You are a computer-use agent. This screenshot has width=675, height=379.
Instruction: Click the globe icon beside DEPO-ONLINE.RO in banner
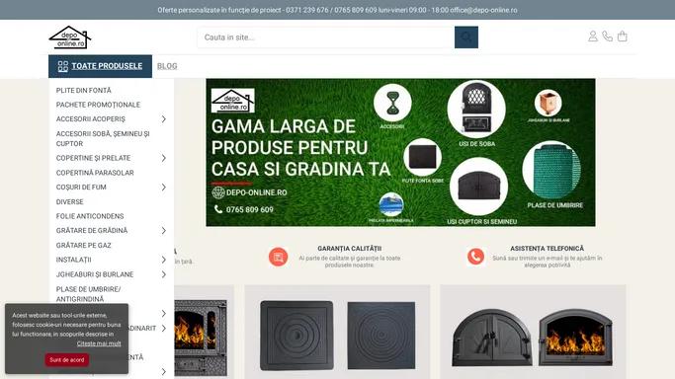coord(218,192)
